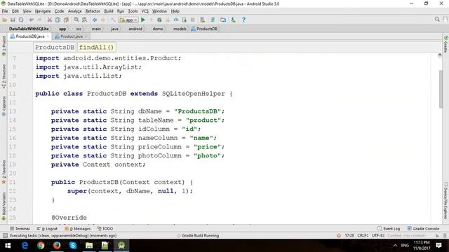Open the Navigate menu

[43, 11]
